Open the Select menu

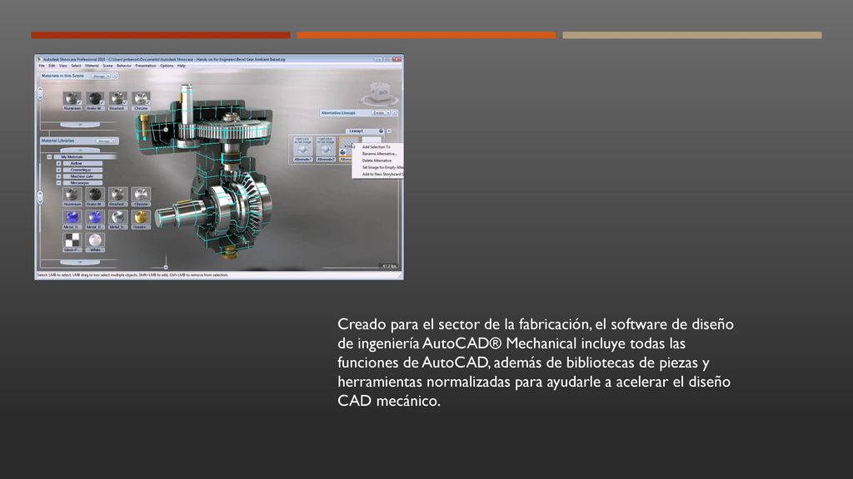(76, 66)
